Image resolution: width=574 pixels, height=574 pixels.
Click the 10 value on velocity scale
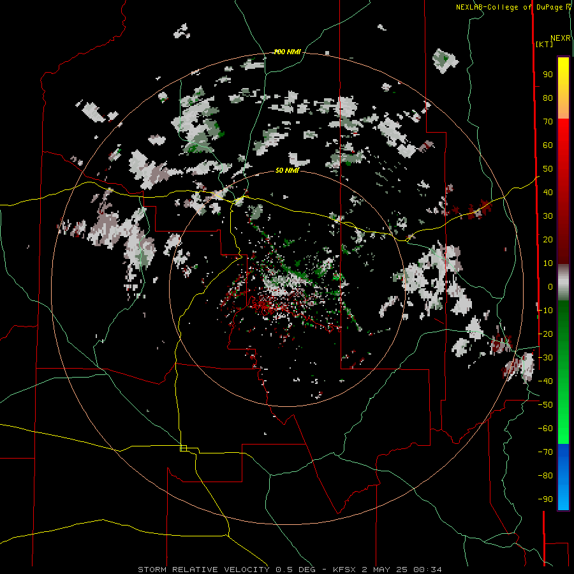pyautogui.click(x=548, y=263)
